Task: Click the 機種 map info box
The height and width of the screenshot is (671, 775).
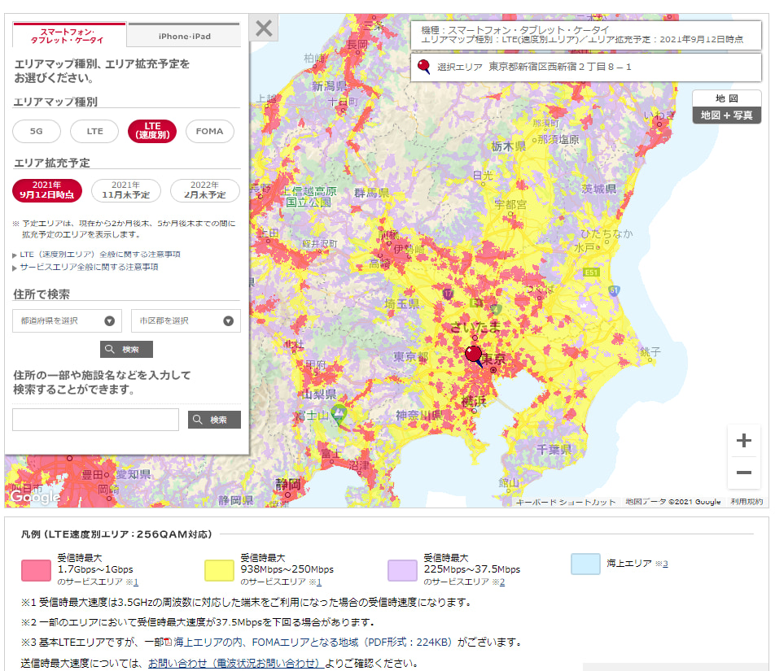Action: click(x=585, y=35)
